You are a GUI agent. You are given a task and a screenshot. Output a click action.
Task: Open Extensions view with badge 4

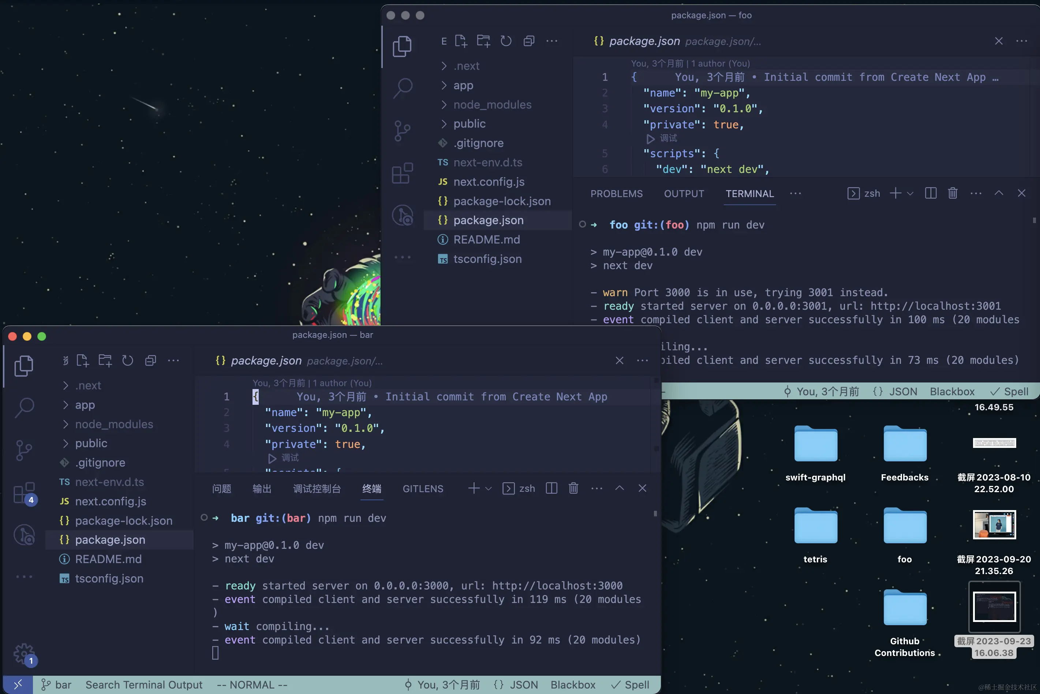[x=24, y=493]
